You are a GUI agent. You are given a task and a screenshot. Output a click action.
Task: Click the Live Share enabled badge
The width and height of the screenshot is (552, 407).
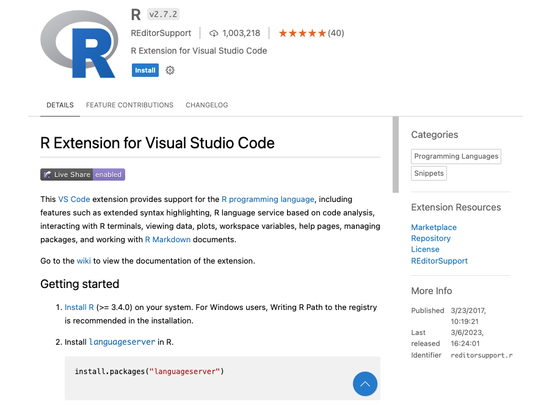[82, 175]
